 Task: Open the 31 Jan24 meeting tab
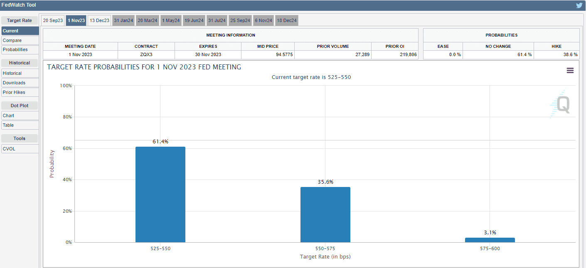(x=124, y=20)
